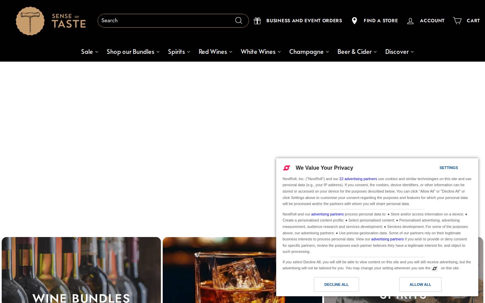Open advertising partners link after 'NextRoll and our'
Screen dimensions: 485x303
[327, 214]
